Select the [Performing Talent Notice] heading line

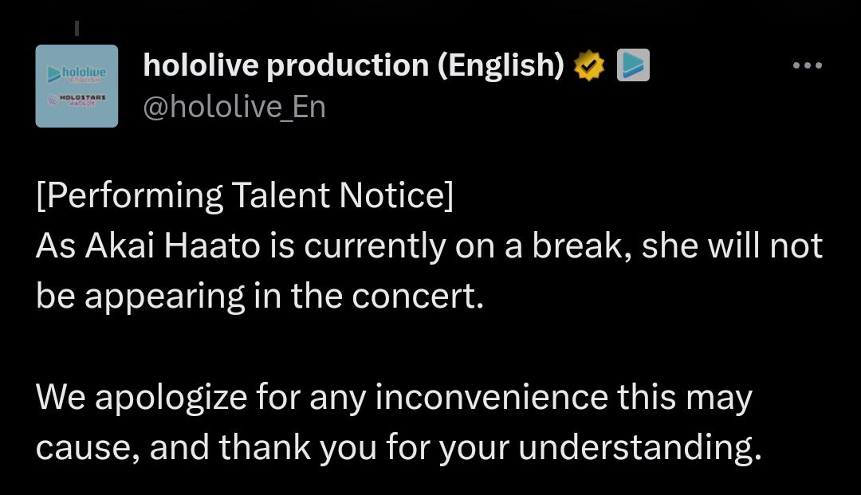tap(245, 195)
